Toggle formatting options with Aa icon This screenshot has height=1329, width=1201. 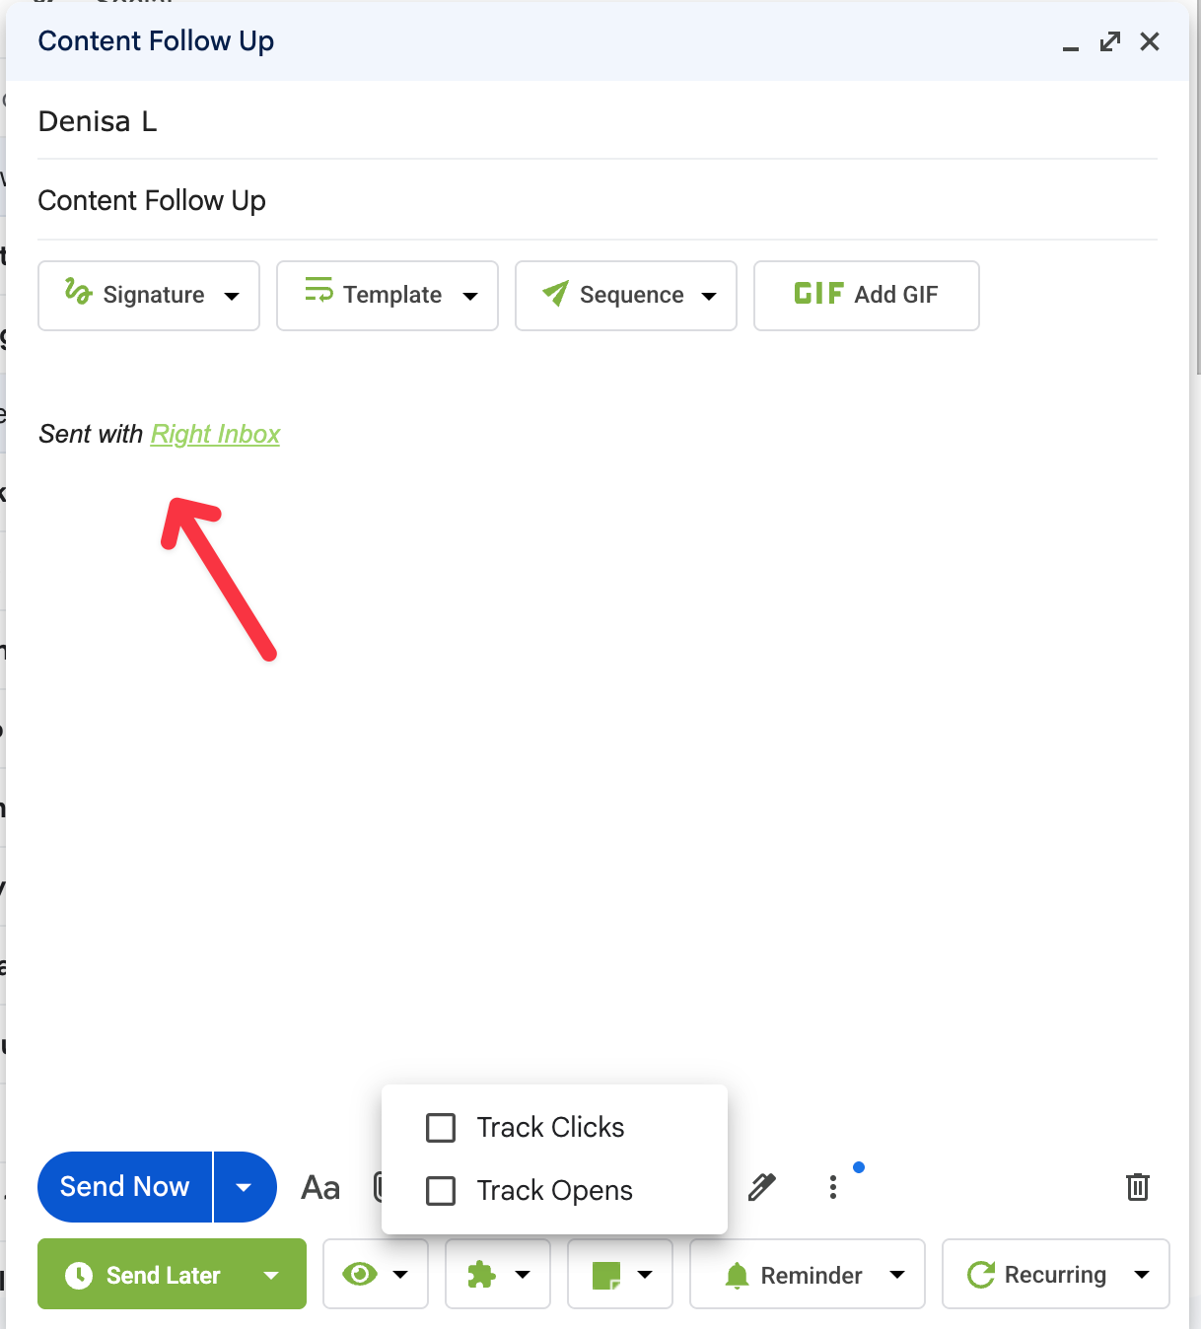[318, 1187]
